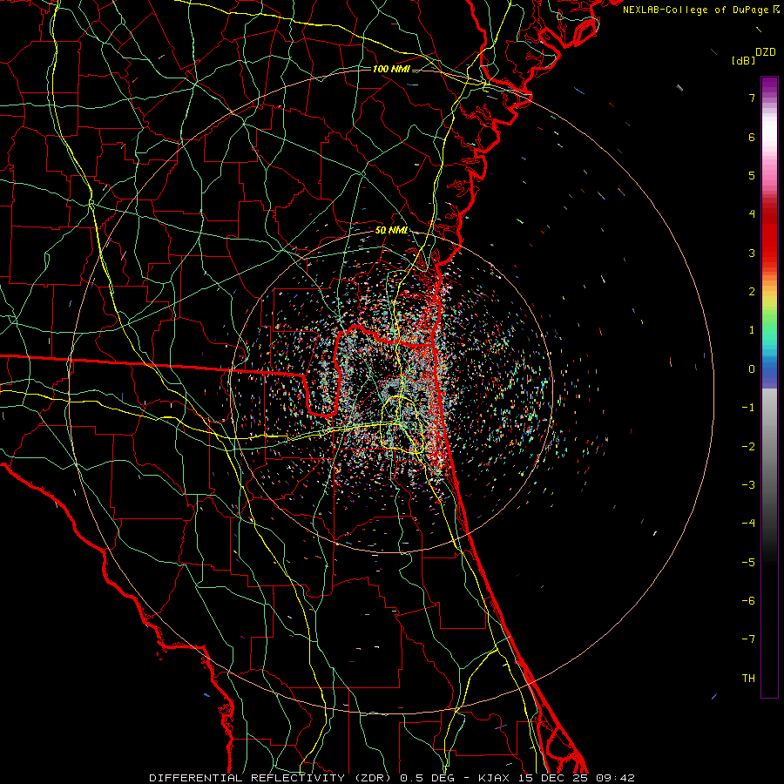Click the DZD label above the color scale
784x784 pixels.
tap(766, 52)
